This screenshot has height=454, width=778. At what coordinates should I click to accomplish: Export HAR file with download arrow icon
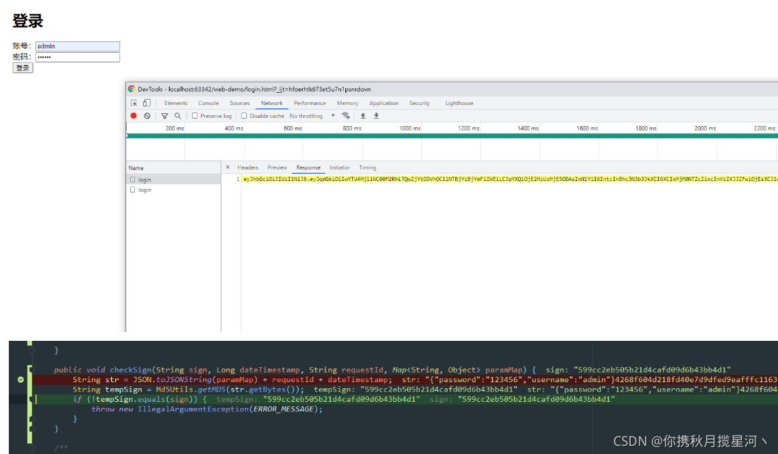click(376, 115)
